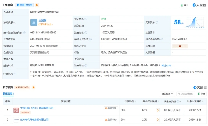
Task: Open 股权结构 button beside 股东信息 heading
Action: [x=23, y=87]
